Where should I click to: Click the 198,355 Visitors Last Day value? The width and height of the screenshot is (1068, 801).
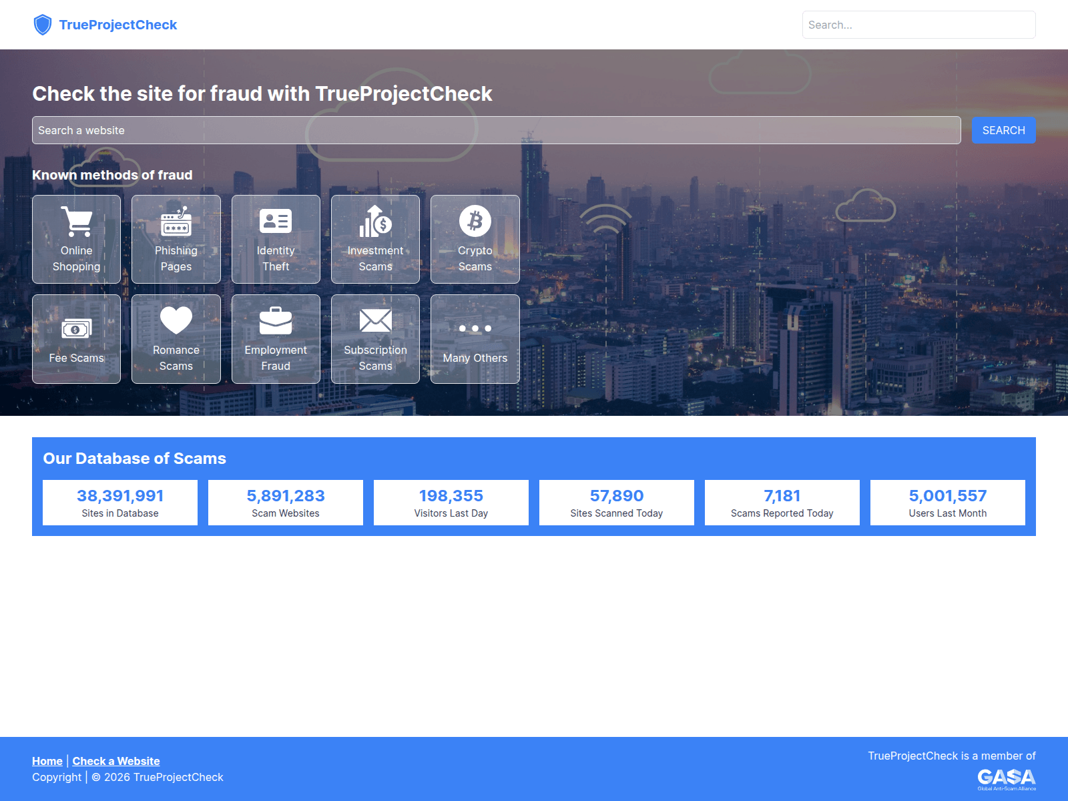coord(451,496)
